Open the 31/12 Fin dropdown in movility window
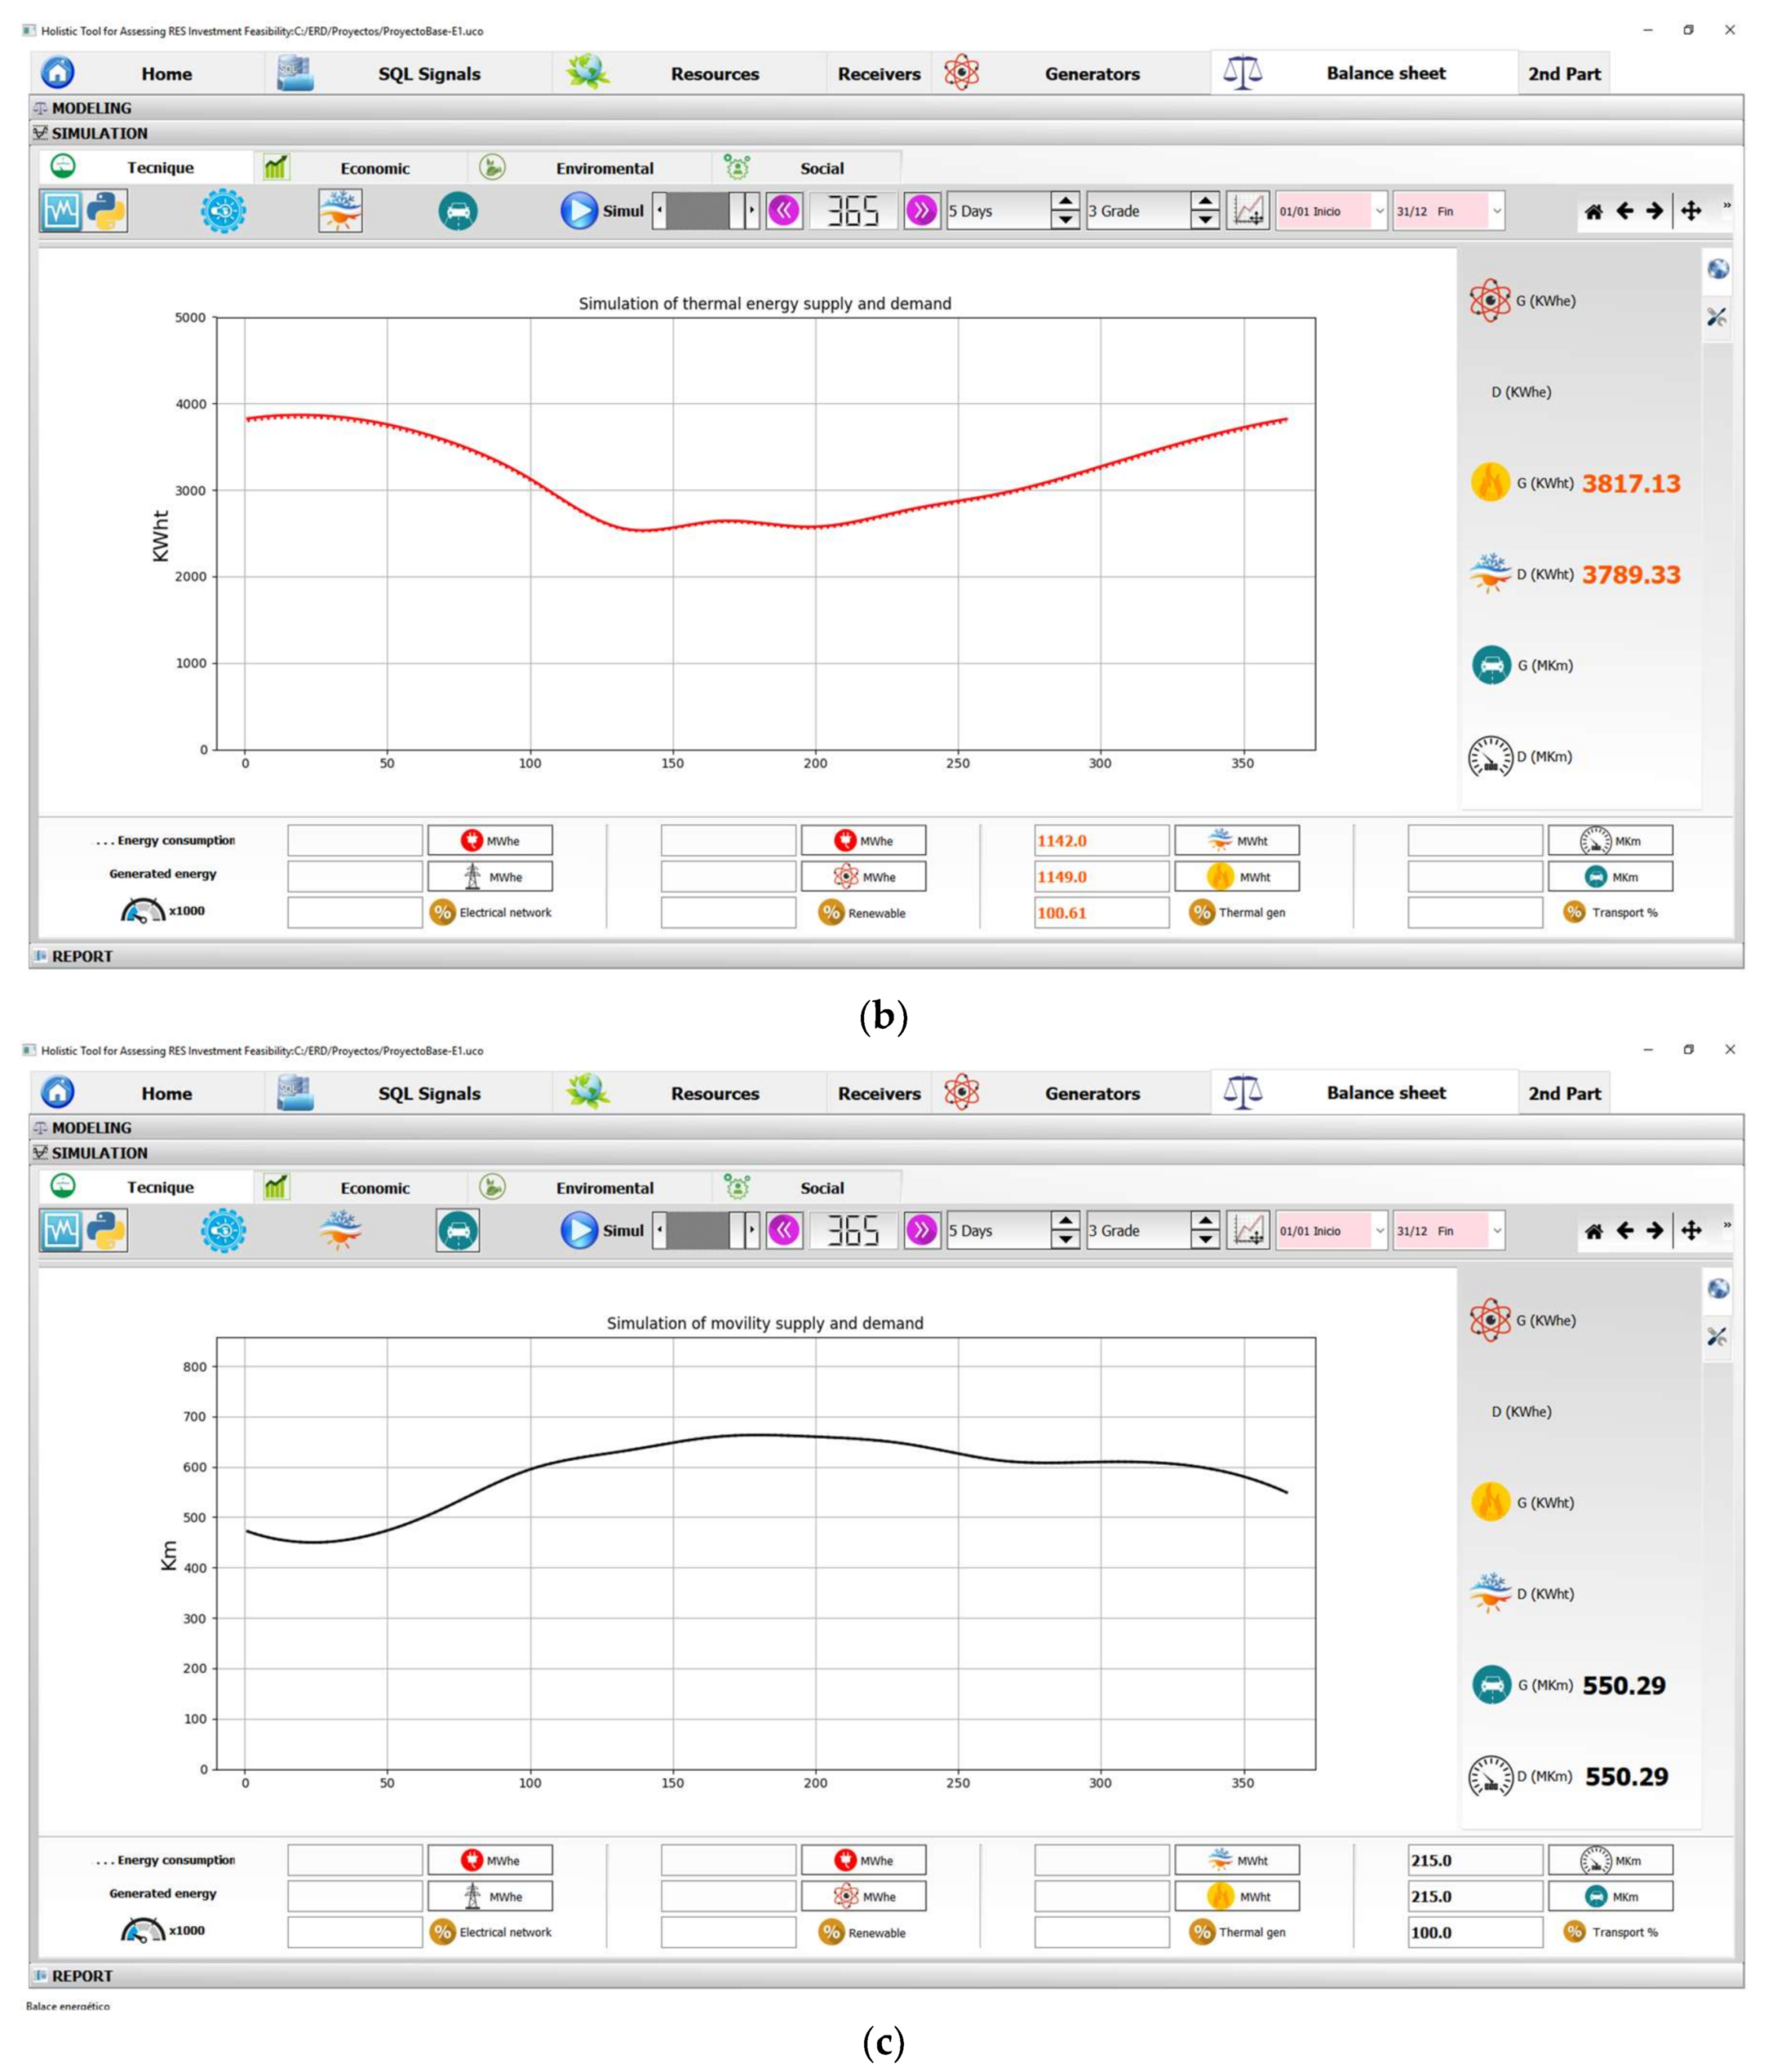This screenshot has width=1768, height=2072. point(1496,1231)
